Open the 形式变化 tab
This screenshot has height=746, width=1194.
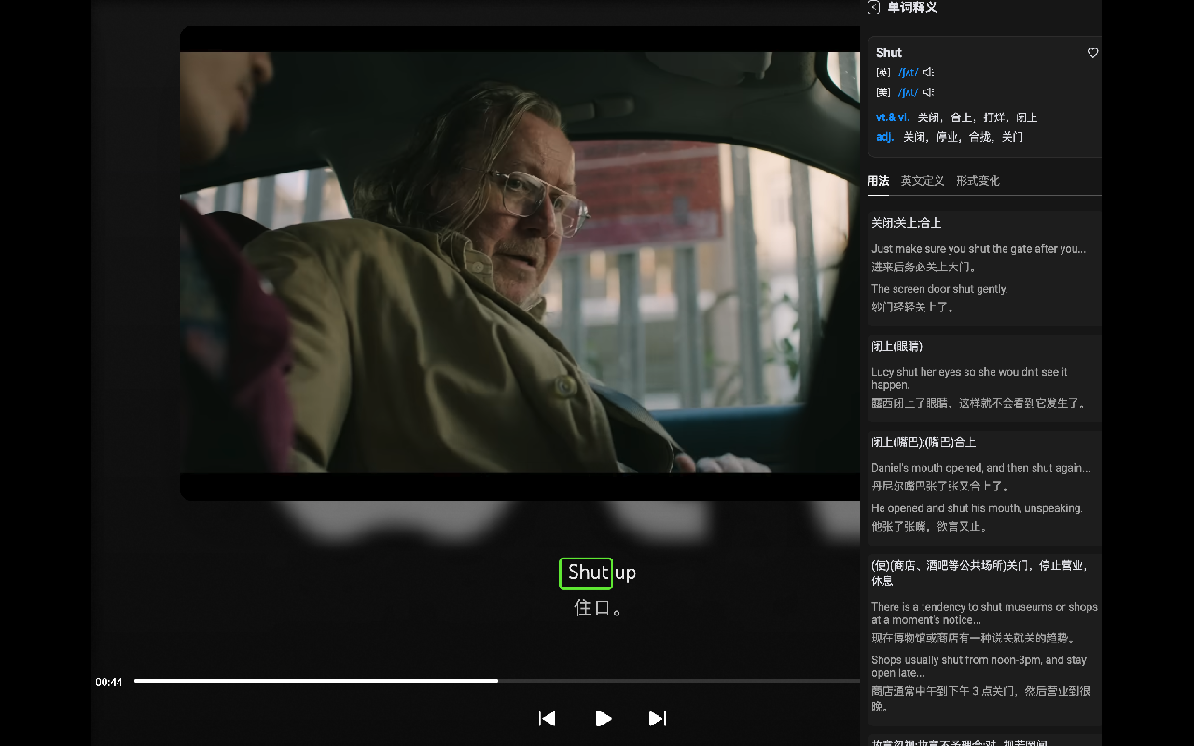click(978, 181)
